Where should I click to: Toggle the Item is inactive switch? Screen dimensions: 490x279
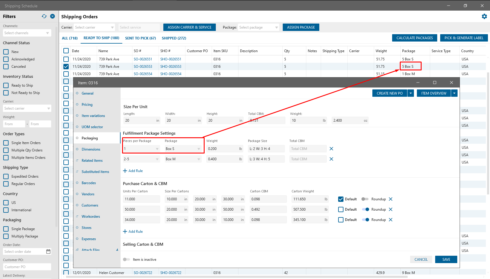126,260
